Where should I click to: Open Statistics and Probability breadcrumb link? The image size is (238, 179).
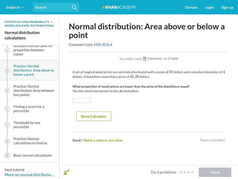tap(27, 22)
